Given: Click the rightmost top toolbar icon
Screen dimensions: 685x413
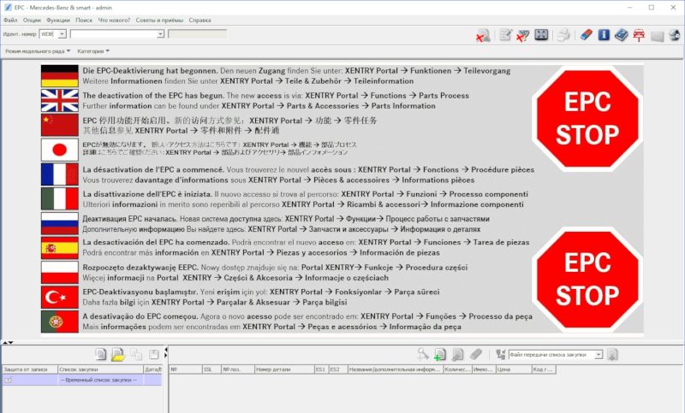Looking at the screenshot, I should (675, 35).
